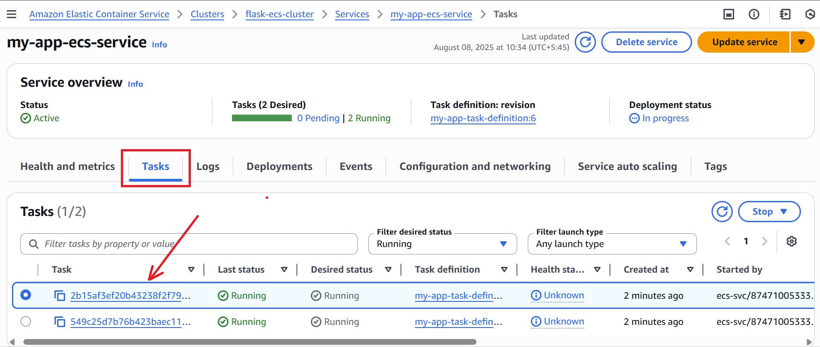Click scrollbar left arrow under tasks table

pyautogui.click(x=12, y=342)
